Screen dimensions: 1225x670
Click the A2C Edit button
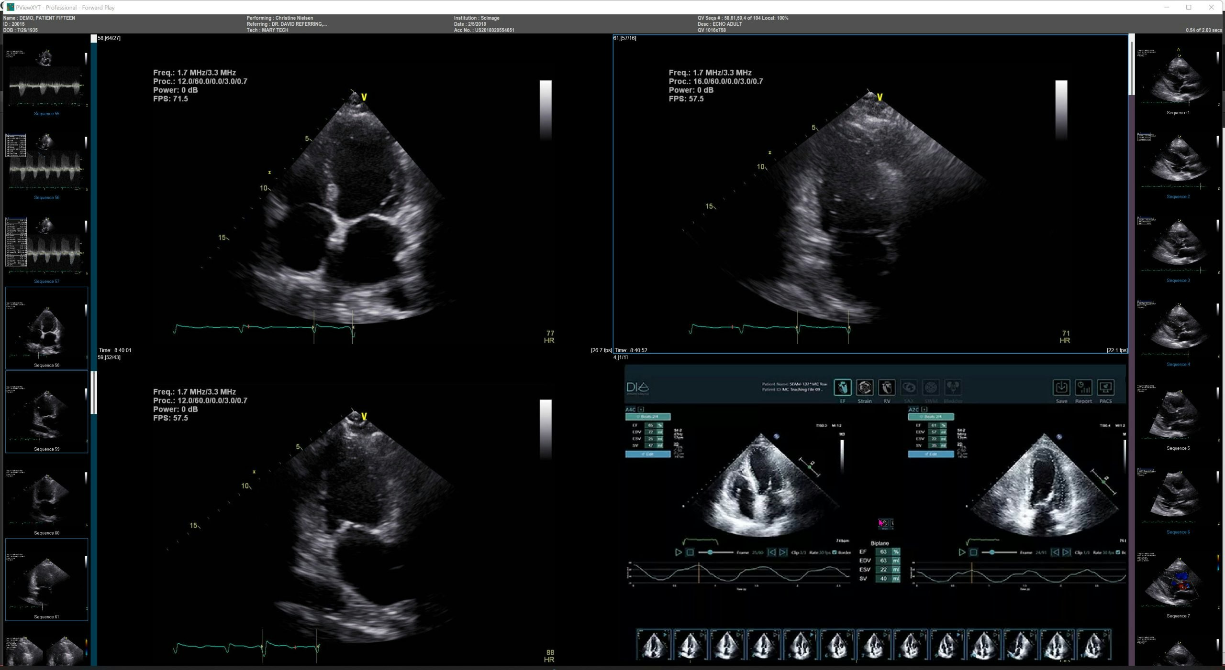931,454
